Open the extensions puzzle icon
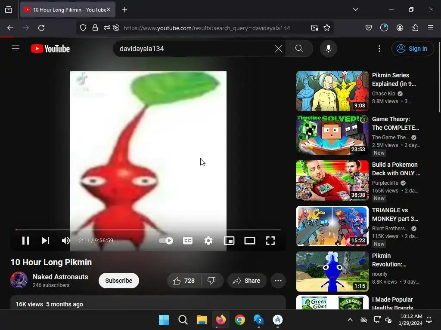 415,28
